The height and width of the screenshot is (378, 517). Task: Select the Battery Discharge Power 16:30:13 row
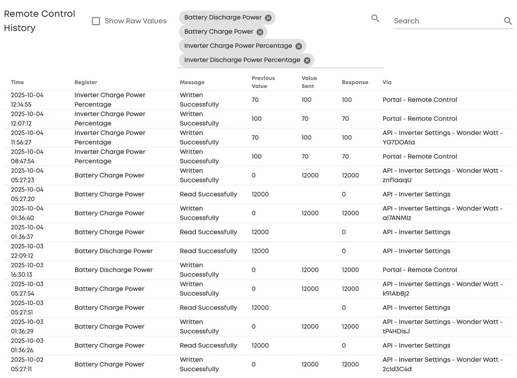202,270
